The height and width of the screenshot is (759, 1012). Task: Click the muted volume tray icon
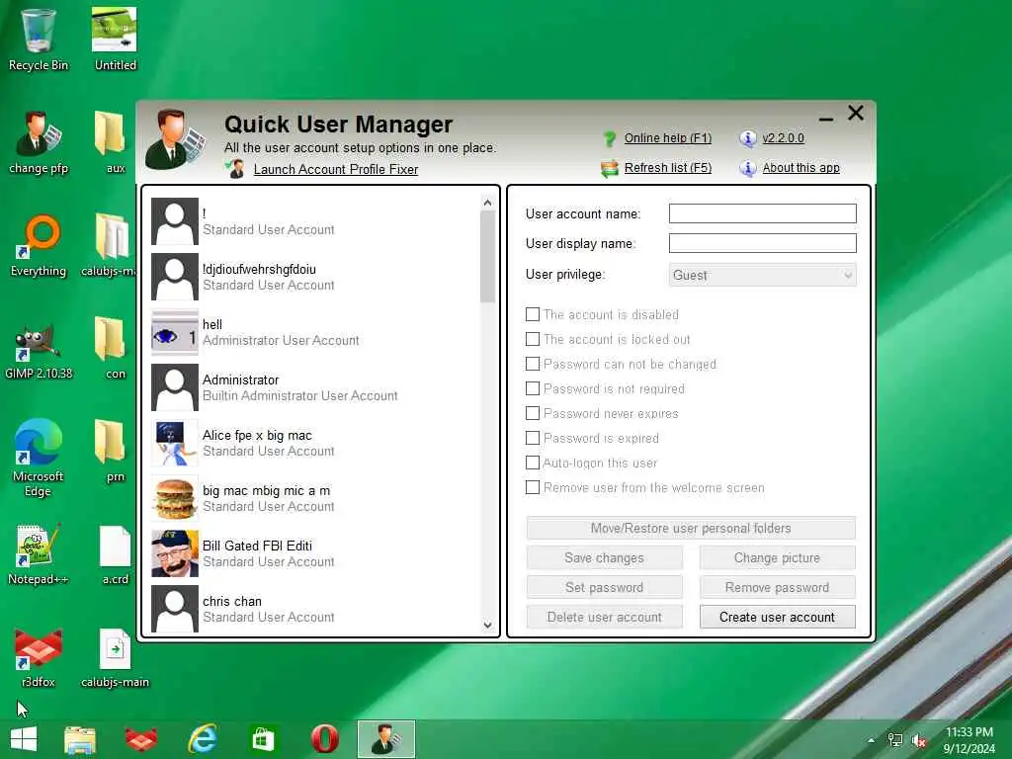(x=919, y=741)
